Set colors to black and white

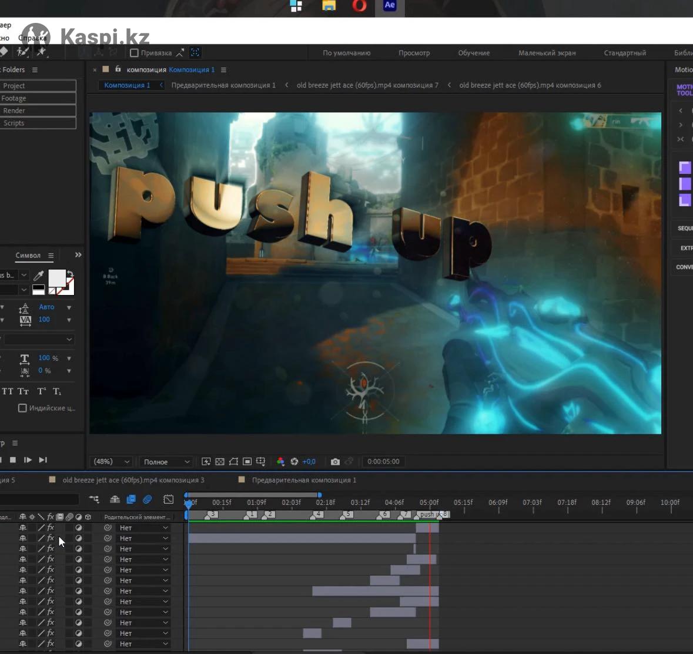[38, 290]
